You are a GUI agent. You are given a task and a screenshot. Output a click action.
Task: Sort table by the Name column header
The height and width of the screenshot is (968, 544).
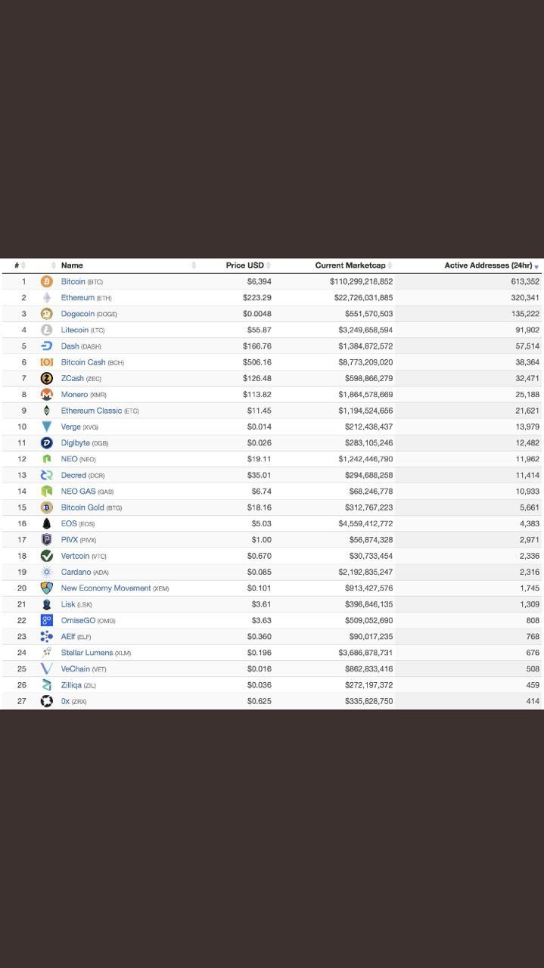(73, 265)
